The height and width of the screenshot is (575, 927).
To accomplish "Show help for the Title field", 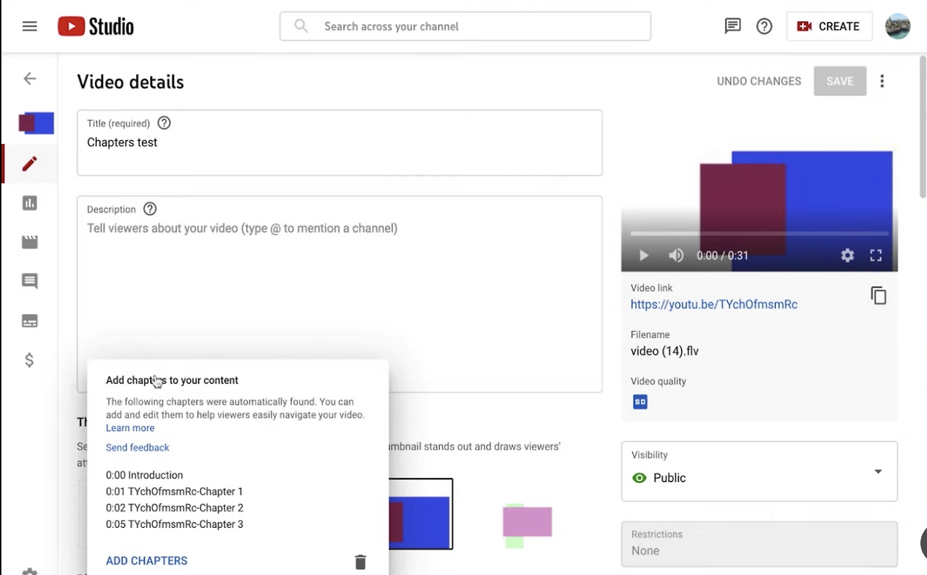I will tap(164, 123).
